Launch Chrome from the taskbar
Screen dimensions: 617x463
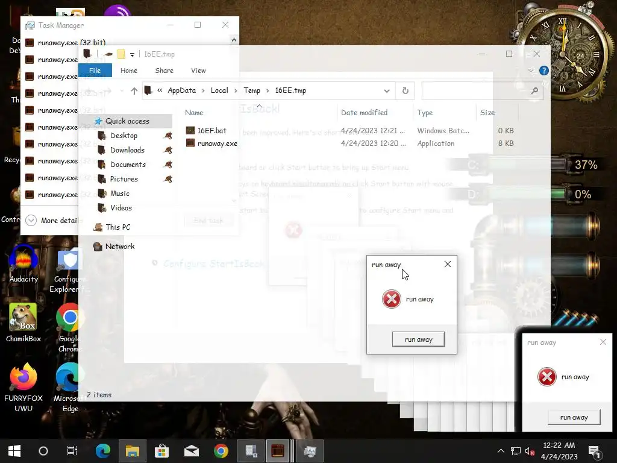click(x=221, y=451)
